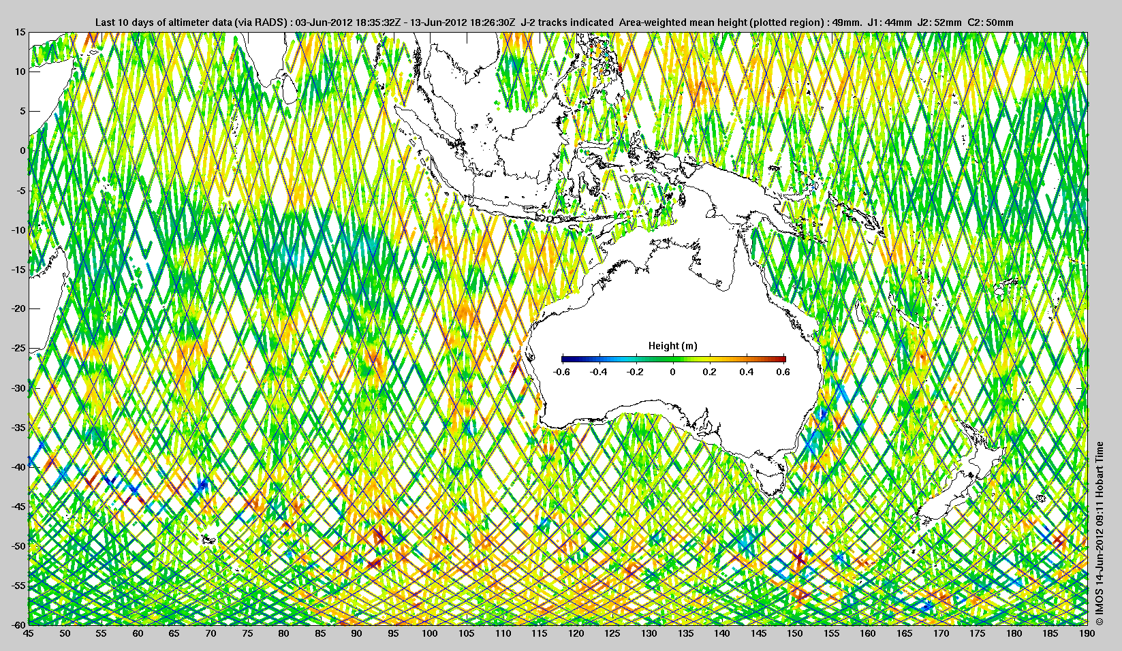Click the Height colorbar gradient strip
The height and width of the screenshot is (651, 1122).
(x=673, y=359)
